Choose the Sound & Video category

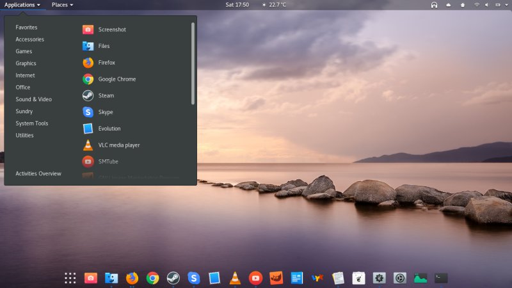coord(34,99)
